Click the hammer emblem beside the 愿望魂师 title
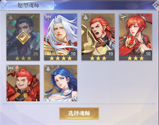Image resolution: width=159 pixels, height=125 pixels. pyautogui.click(x=4, y=5)
